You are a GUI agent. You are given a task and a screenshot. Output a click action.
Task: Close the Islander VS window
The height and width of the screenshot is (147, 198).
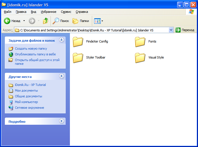tap(193, 5)
